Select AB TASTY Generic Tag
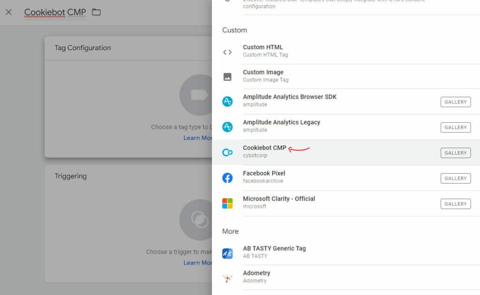 (x=346, y=252)
